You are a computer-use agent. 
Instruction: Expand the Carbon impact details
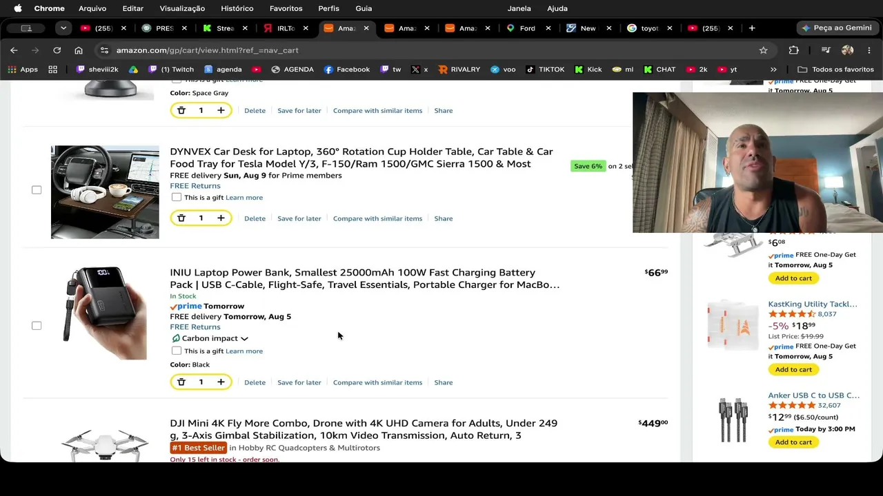point(210,338)
